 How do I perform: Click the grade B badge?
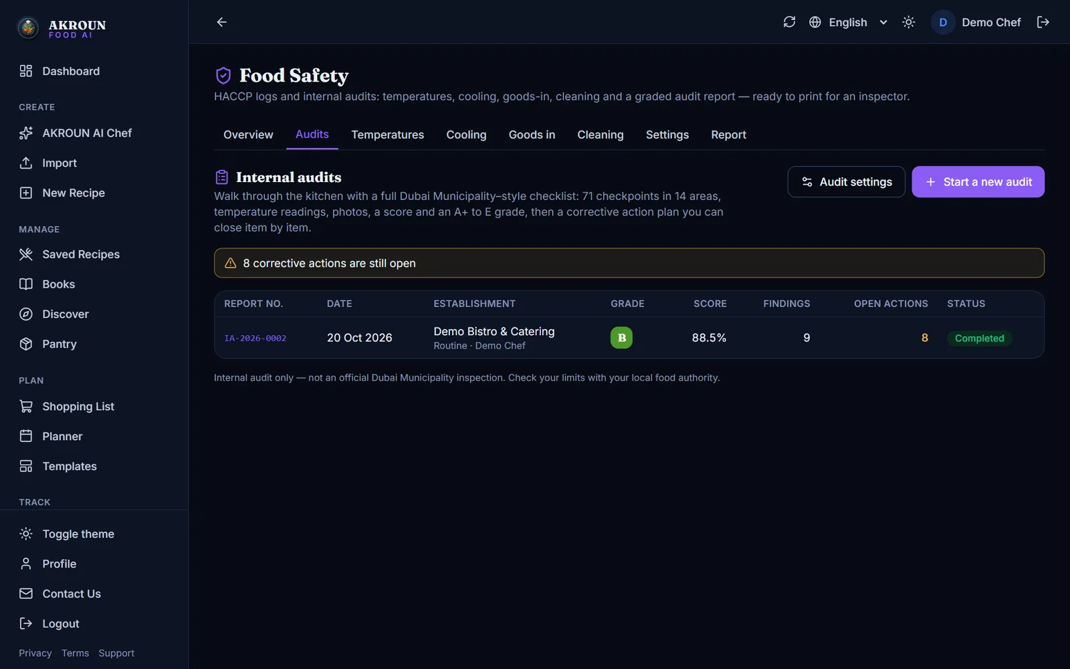tap(621, 338)
